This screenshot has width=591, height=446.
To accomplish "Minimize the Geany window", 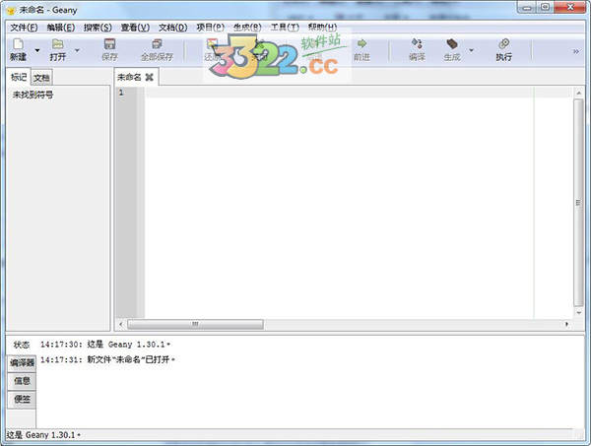I will (x=527, y=8).
